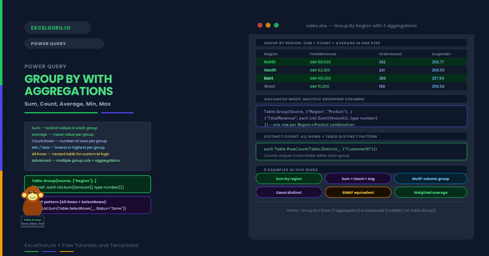The image size is (489, 256).
Task: Open the Weighted average example
Action: (x=431, y=192)
